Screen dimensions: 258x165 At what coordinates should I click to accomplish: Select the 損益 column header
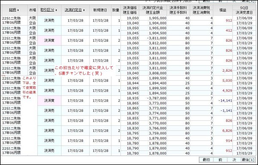(223, 10)
